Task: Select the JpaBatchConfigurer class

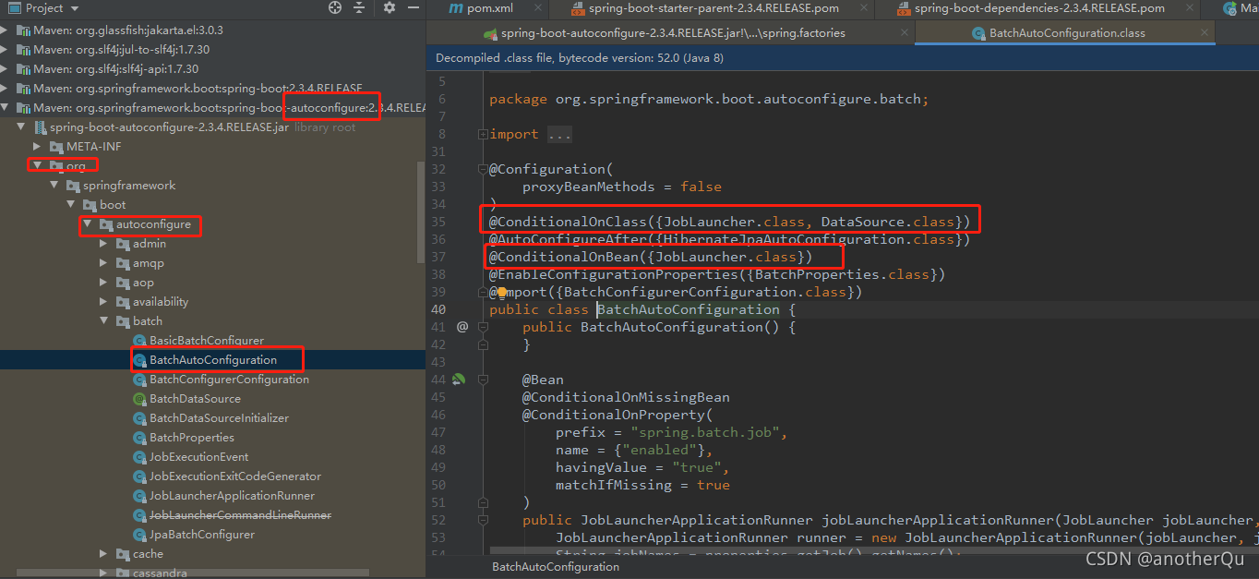Action: point(202,534)
